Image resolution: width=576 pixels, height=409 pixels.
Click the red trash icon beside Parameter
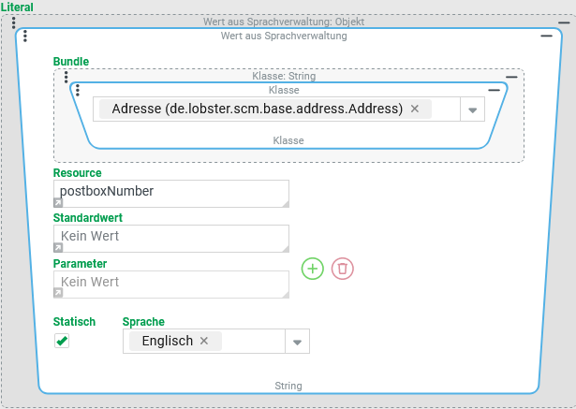(343, 269)
